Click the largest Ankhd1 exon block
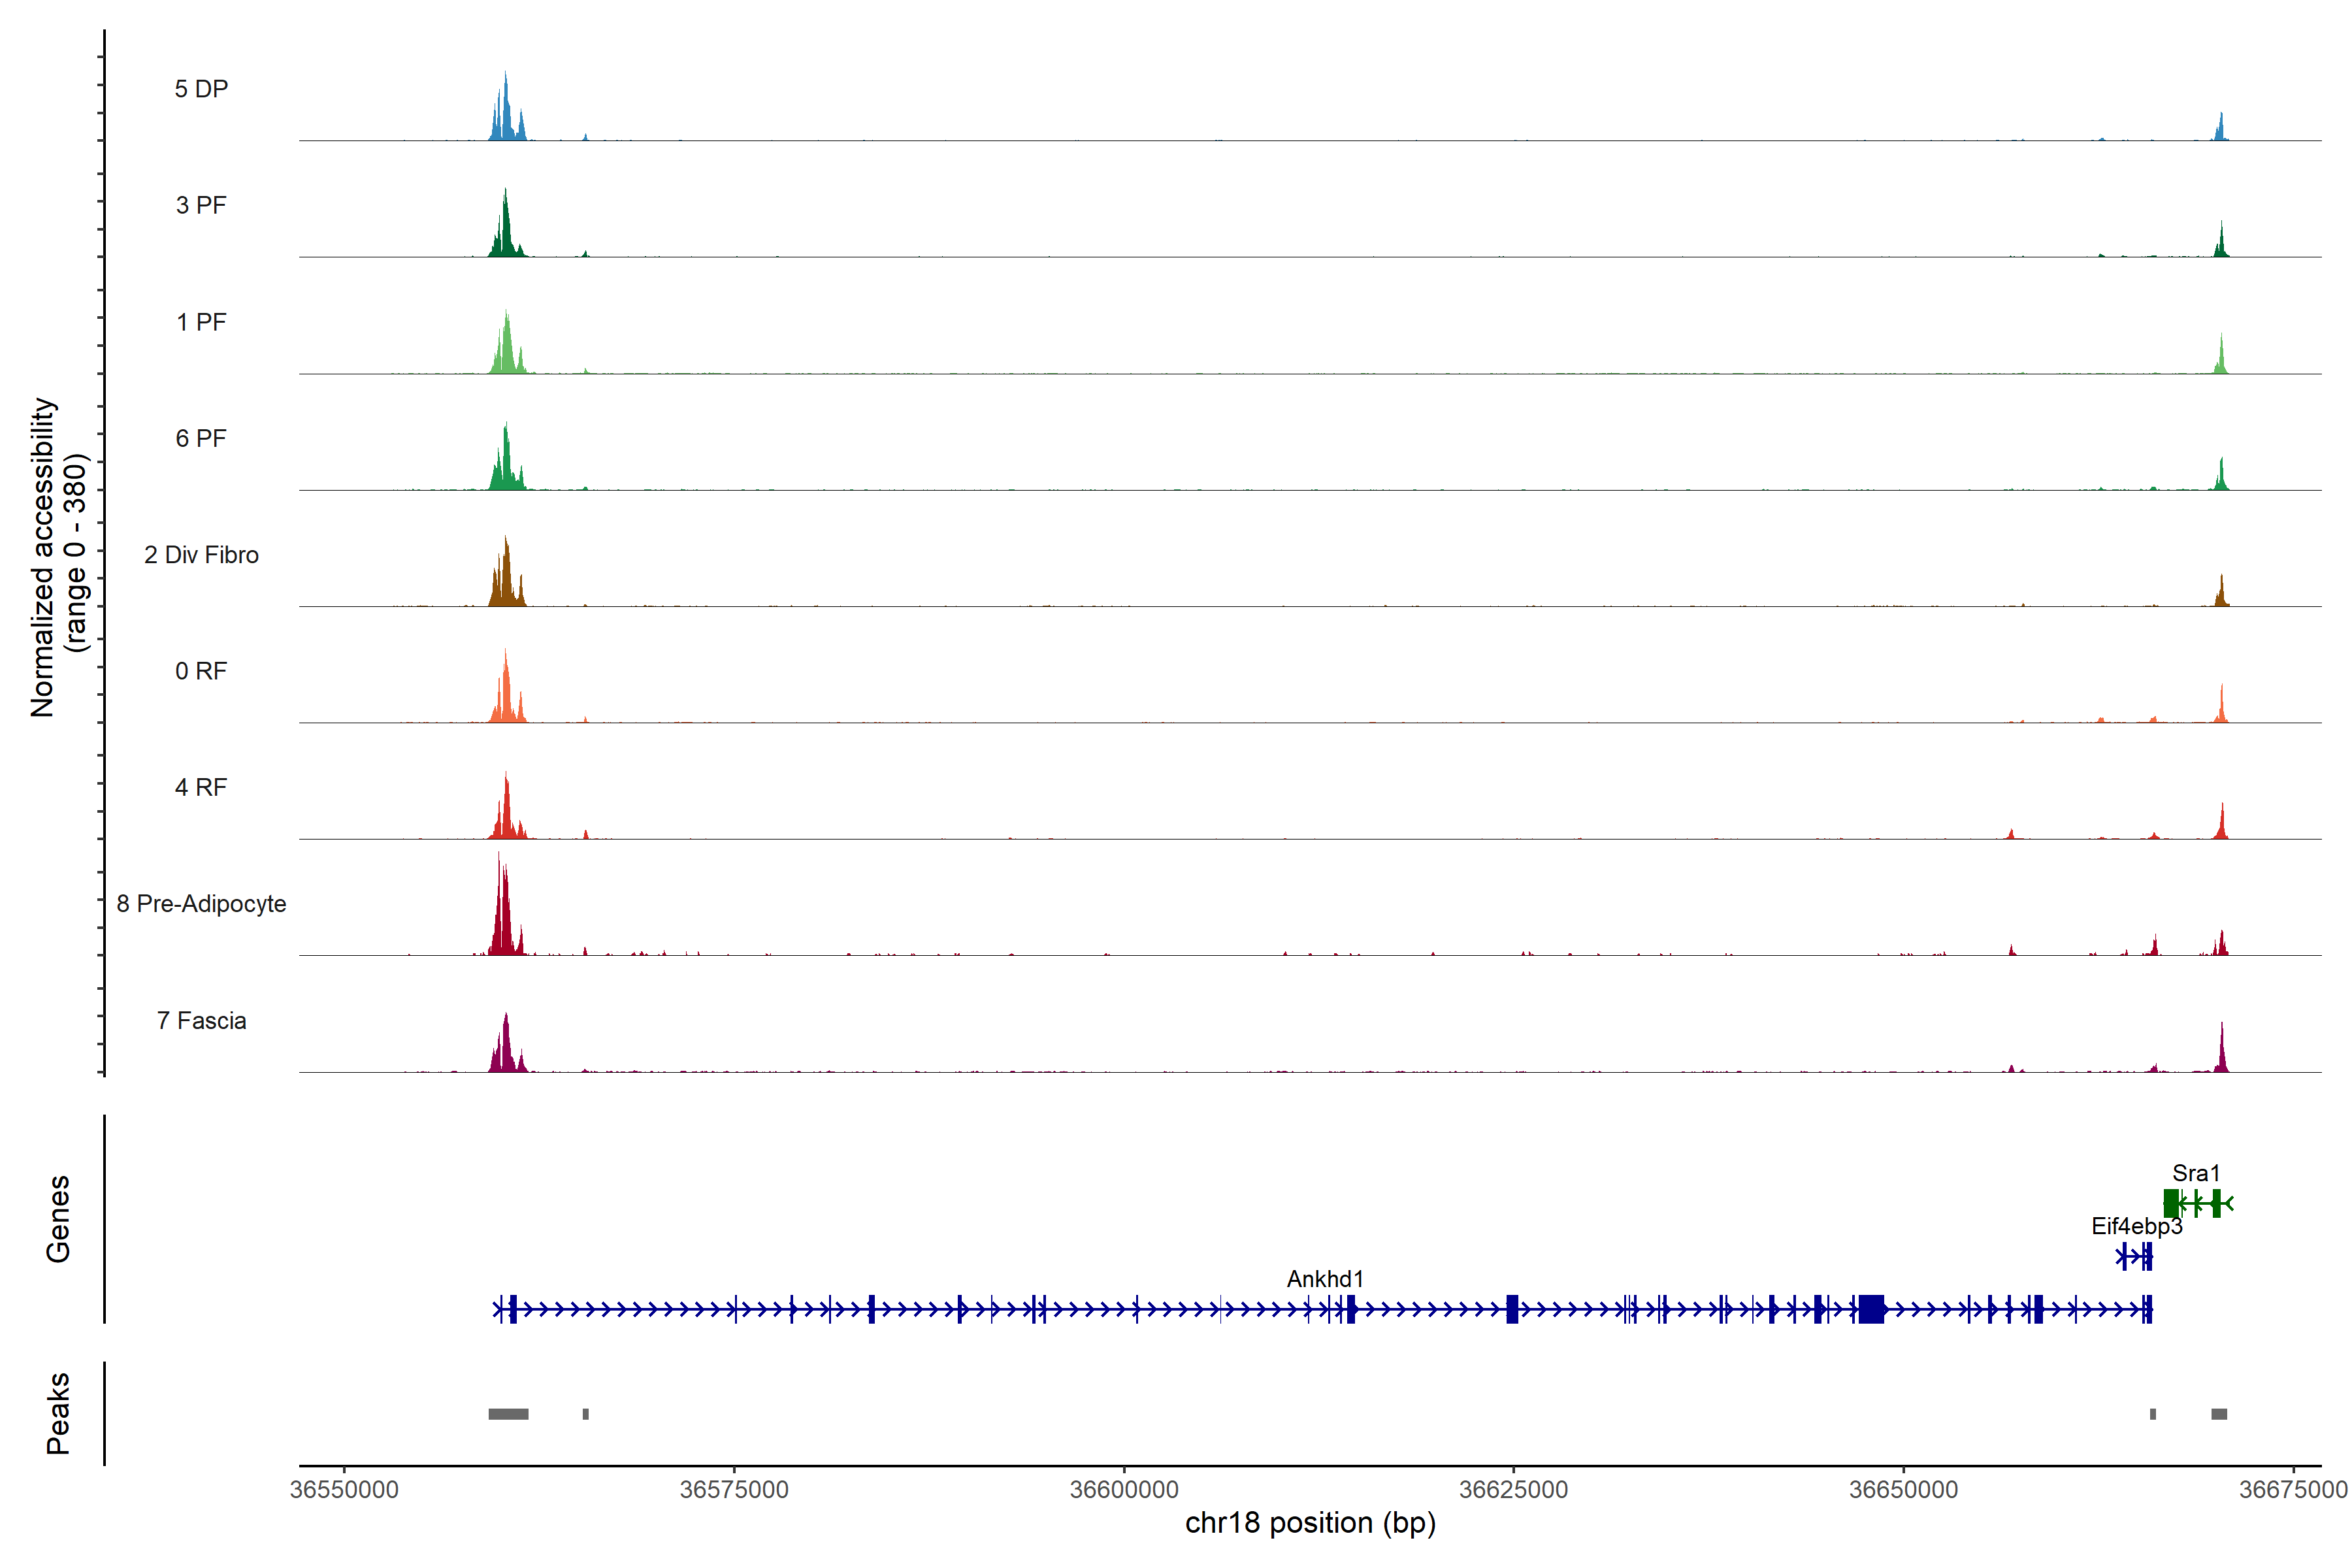This screenshot has height=1568, width=2352. click(x=1871, y=1309)
